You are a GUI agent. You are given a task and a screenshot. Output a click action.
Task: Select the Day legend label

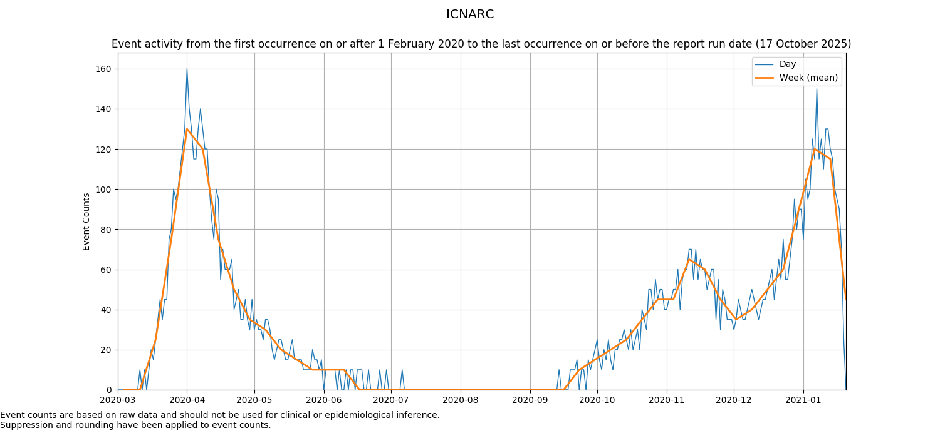coord(788,64)
